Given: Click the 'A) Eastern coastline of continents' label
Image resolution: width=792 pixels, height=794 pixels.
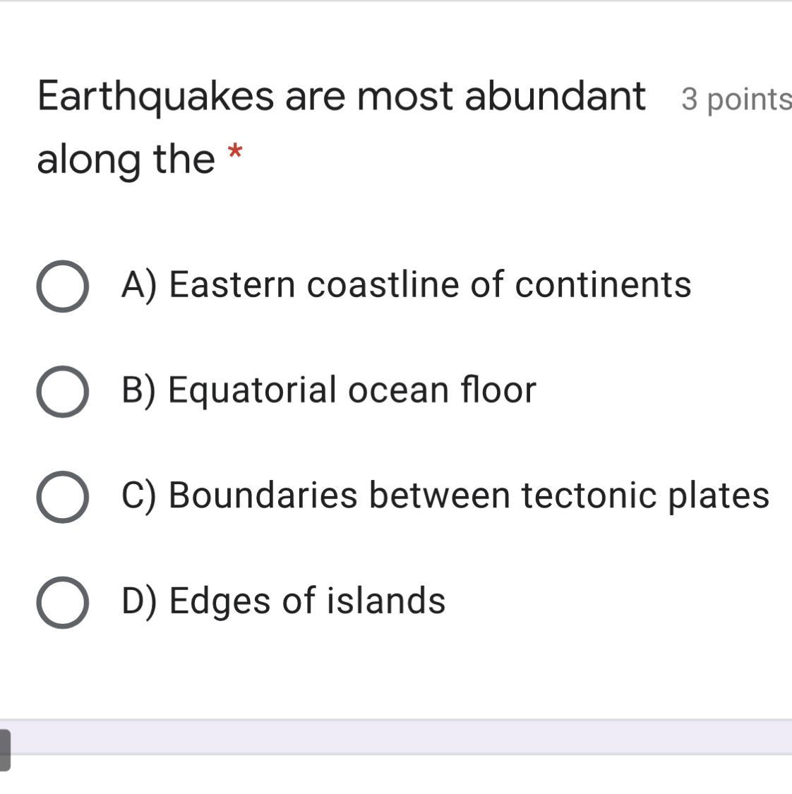Looking at the screenshot, I should pos(406,284).
